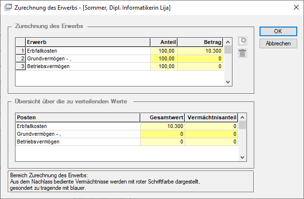Click the Posten column header

78,117
